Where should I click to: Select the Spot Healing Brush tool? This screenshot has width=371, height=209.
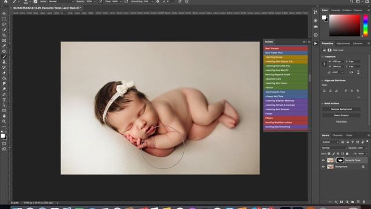click(4, 51)
